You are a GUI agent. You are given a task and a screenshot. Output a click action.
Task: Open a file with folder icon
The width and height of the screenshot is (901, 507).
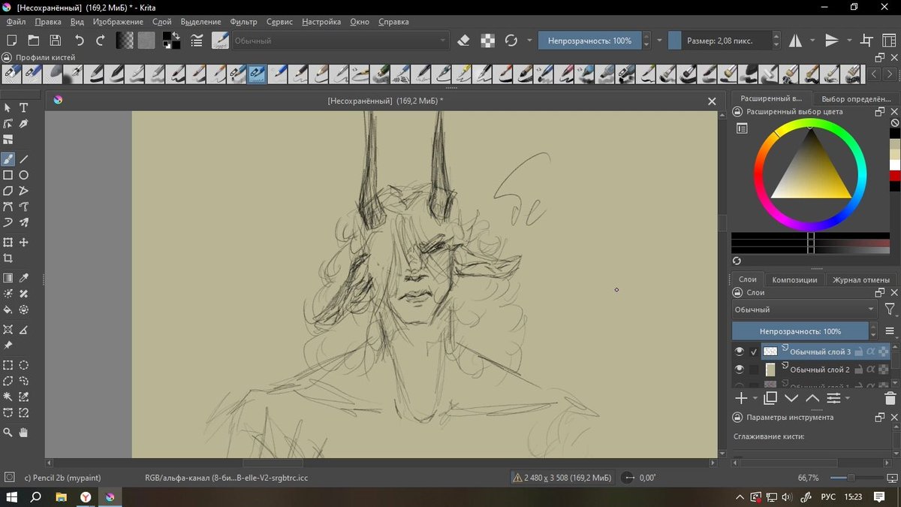coord(34,41)
